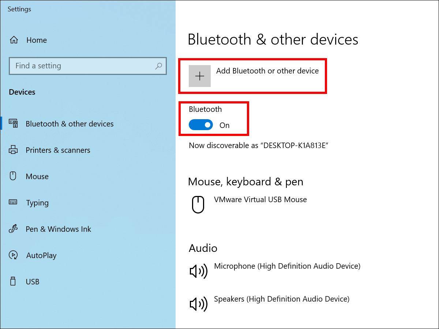
Task: Click the Bluetooth & other devices sidebar icon
Action: pyautogui.click(x=13, y=124)
